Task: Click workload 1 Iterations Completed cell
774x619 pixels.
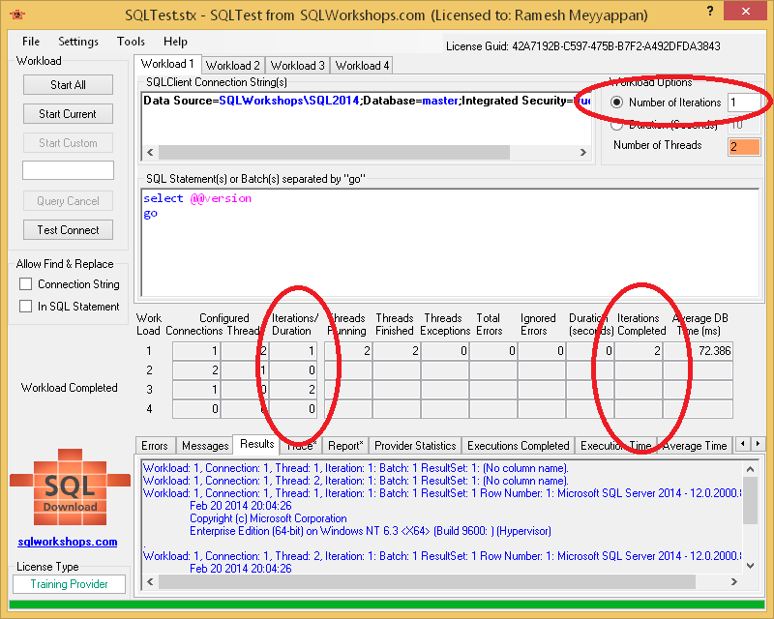Action: 639,351
